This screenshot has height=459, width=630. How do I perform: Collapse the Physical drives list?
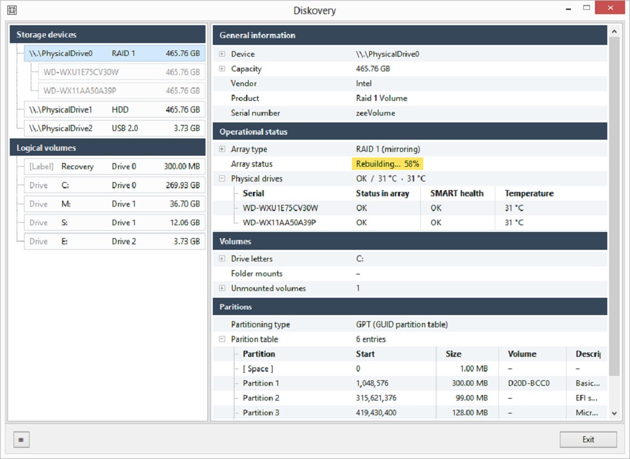(221, 178)
